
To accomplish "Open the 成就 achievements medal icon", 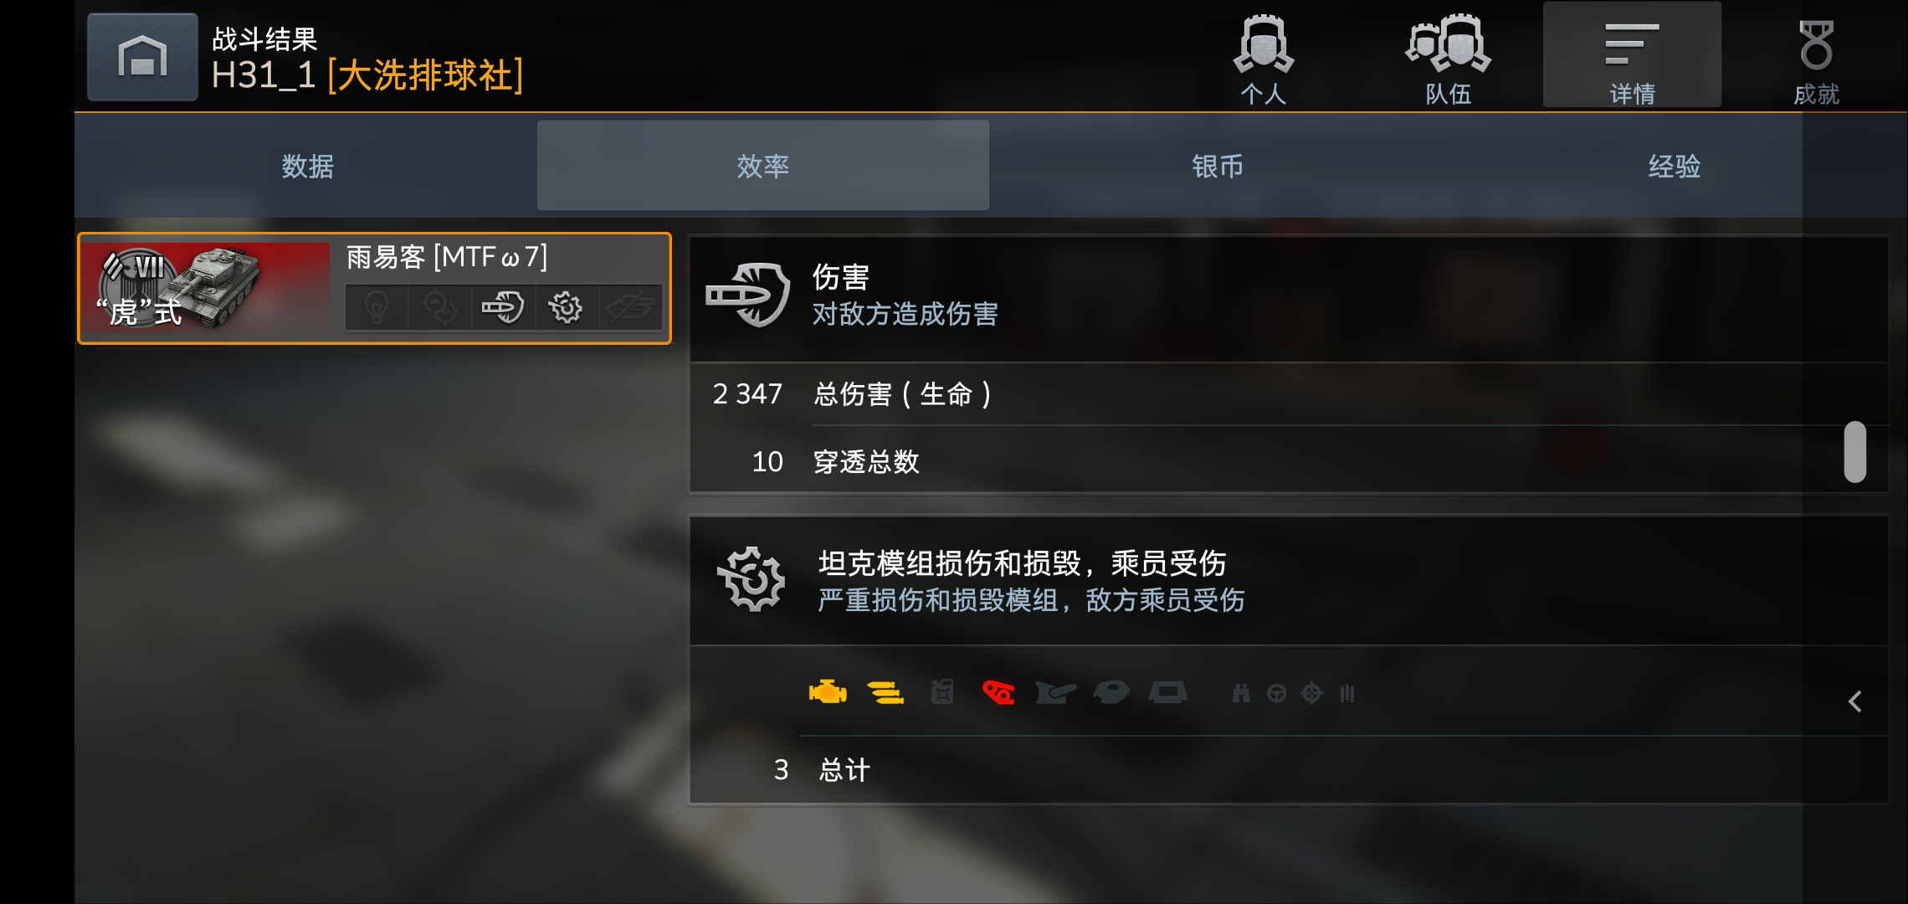I will pos(1816,59).
